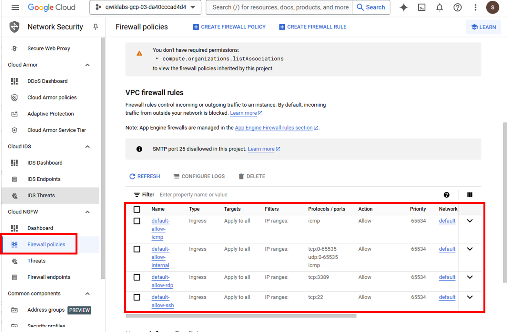
Task: Click the Cloud NGFW Dashboard icon
Action: 15,228
